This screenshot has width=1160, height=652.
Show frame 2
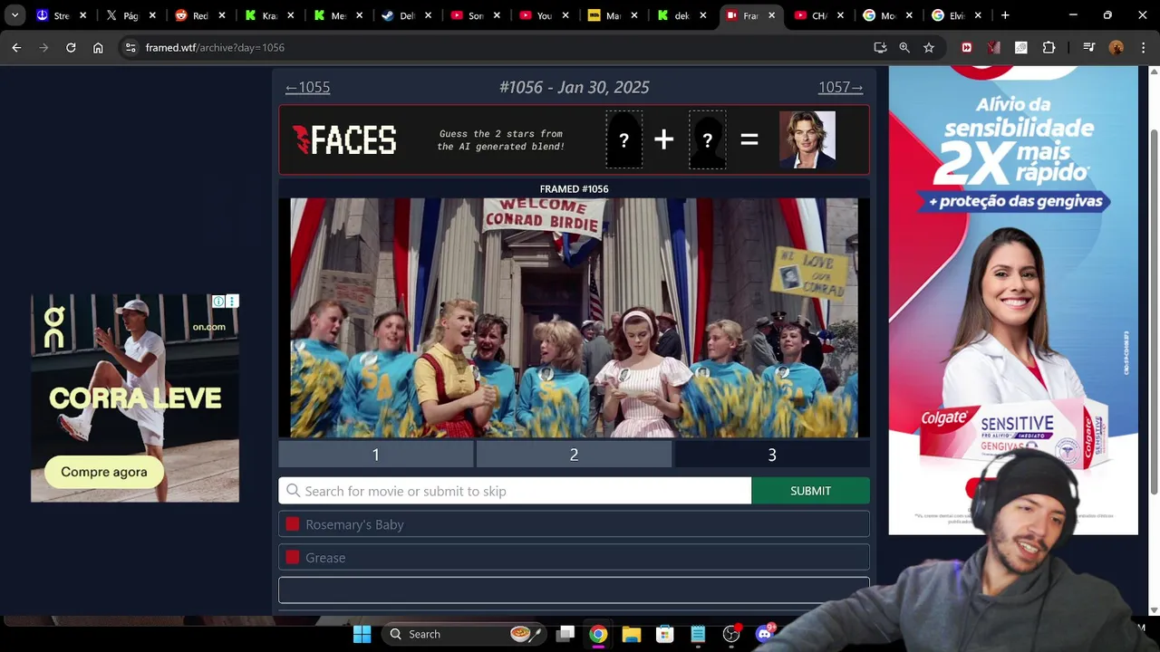(574, 455)
